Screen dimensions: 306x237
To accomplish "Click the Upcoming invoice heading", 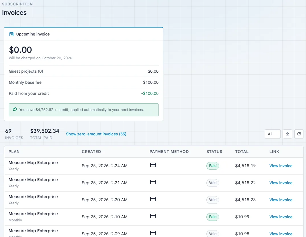I will coord(33,34).
